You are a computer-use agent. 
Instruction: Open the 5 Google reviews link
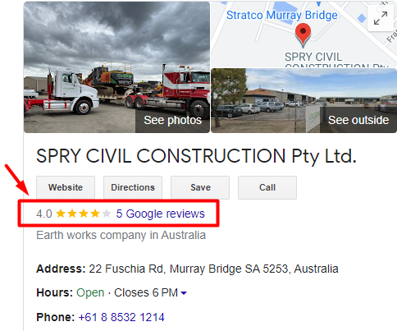click(160, 214)
